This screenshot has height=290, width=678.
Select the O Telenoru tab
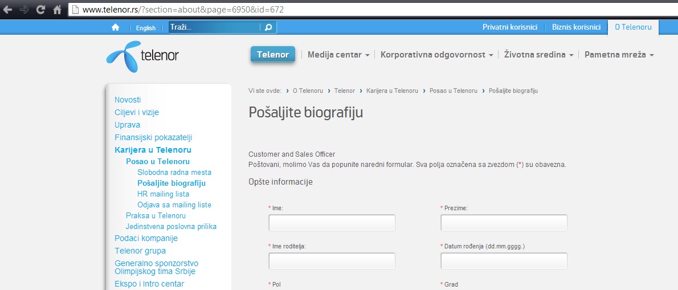tap(633, 27)
